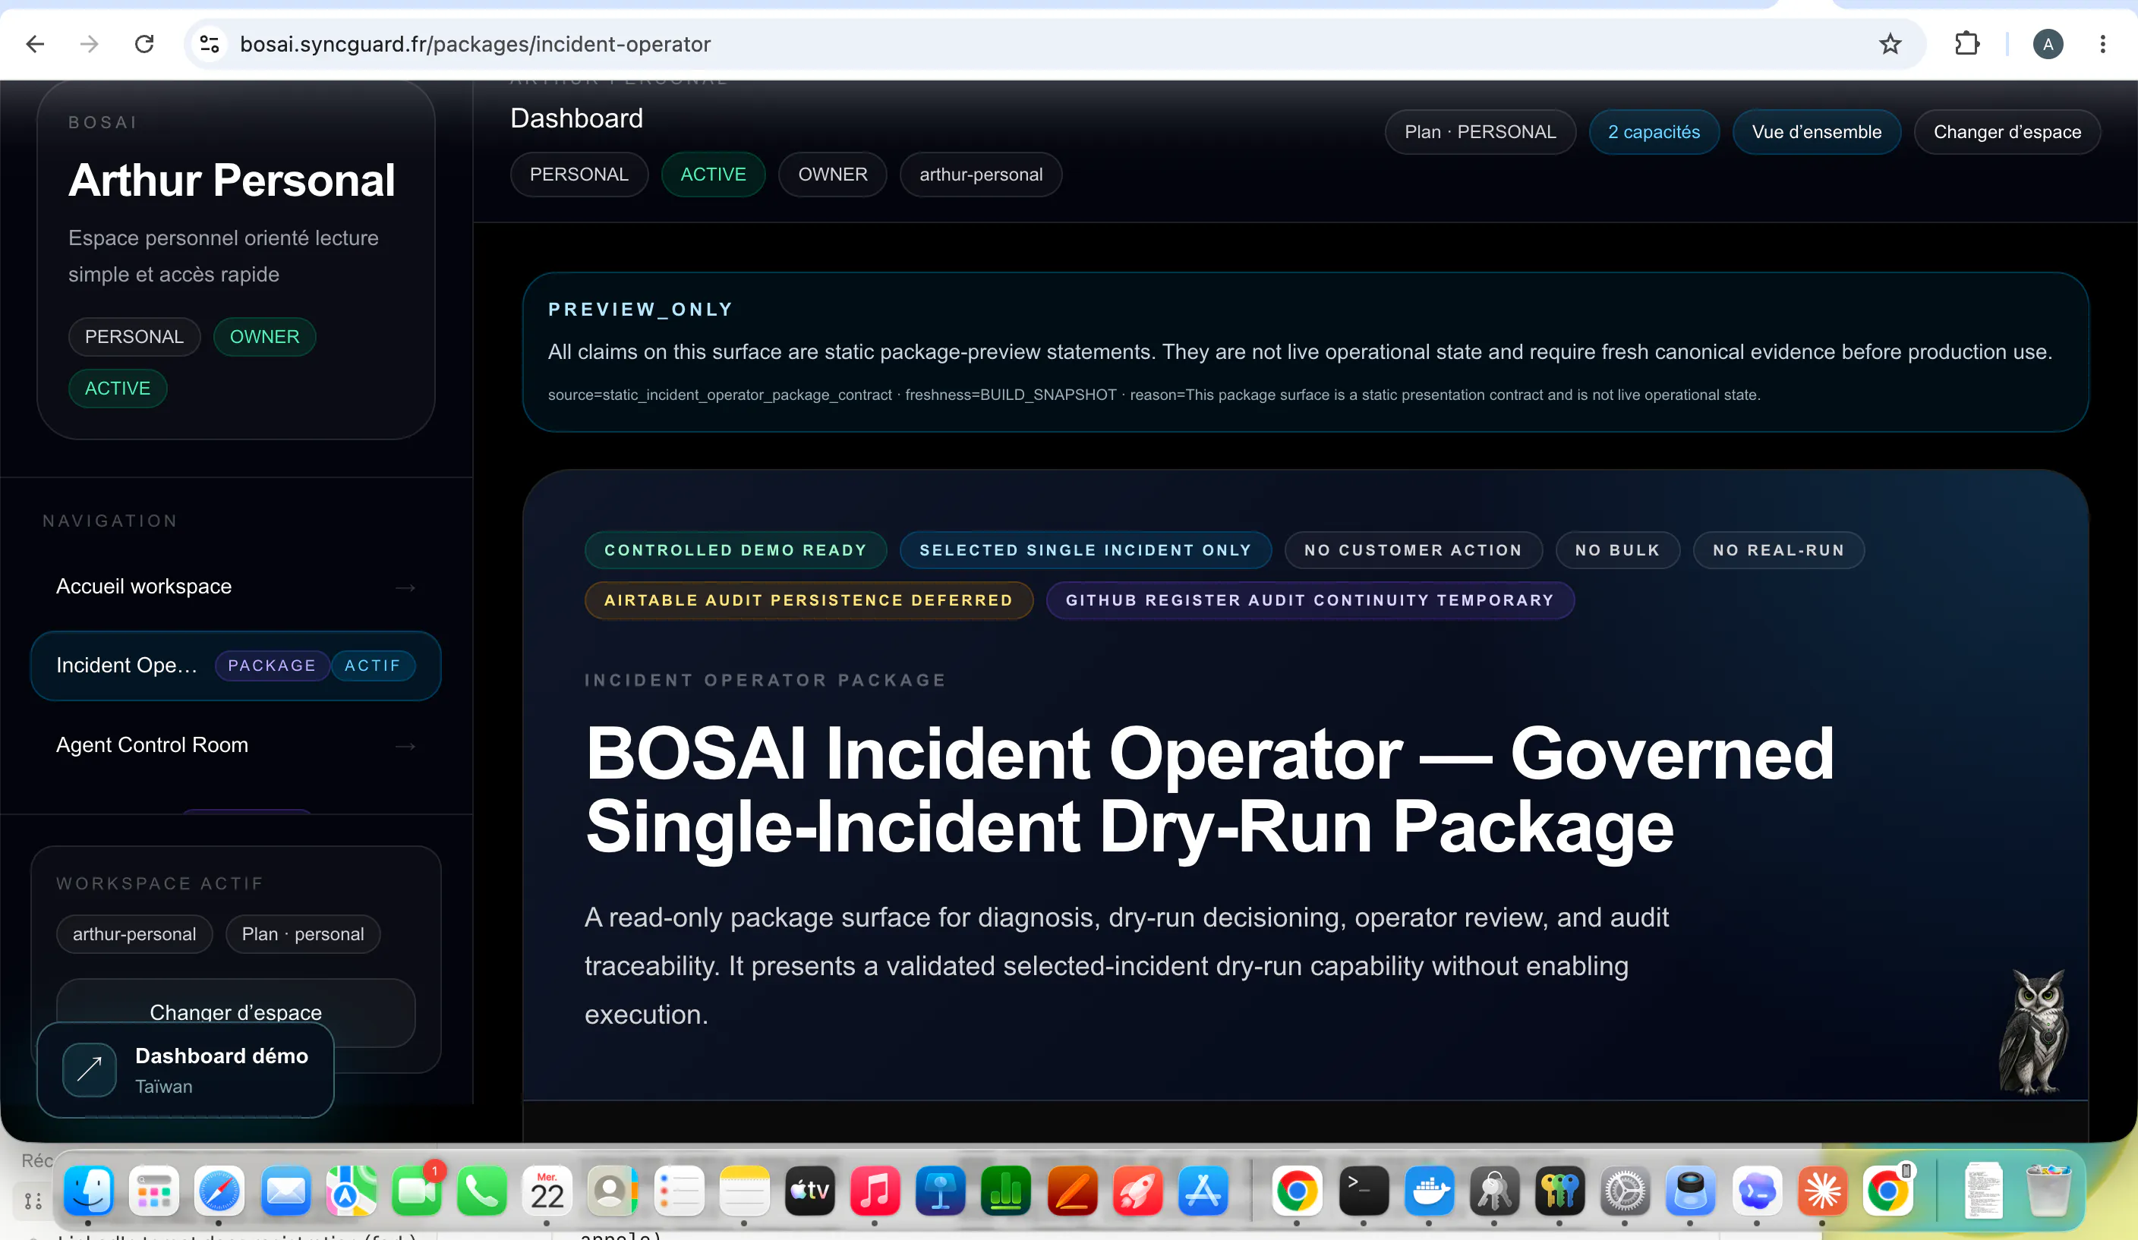Image resolution: width=2138 pixels, height=1240 pixels.
Task: Open Music from the Dock
Action: click(875, 1191)
